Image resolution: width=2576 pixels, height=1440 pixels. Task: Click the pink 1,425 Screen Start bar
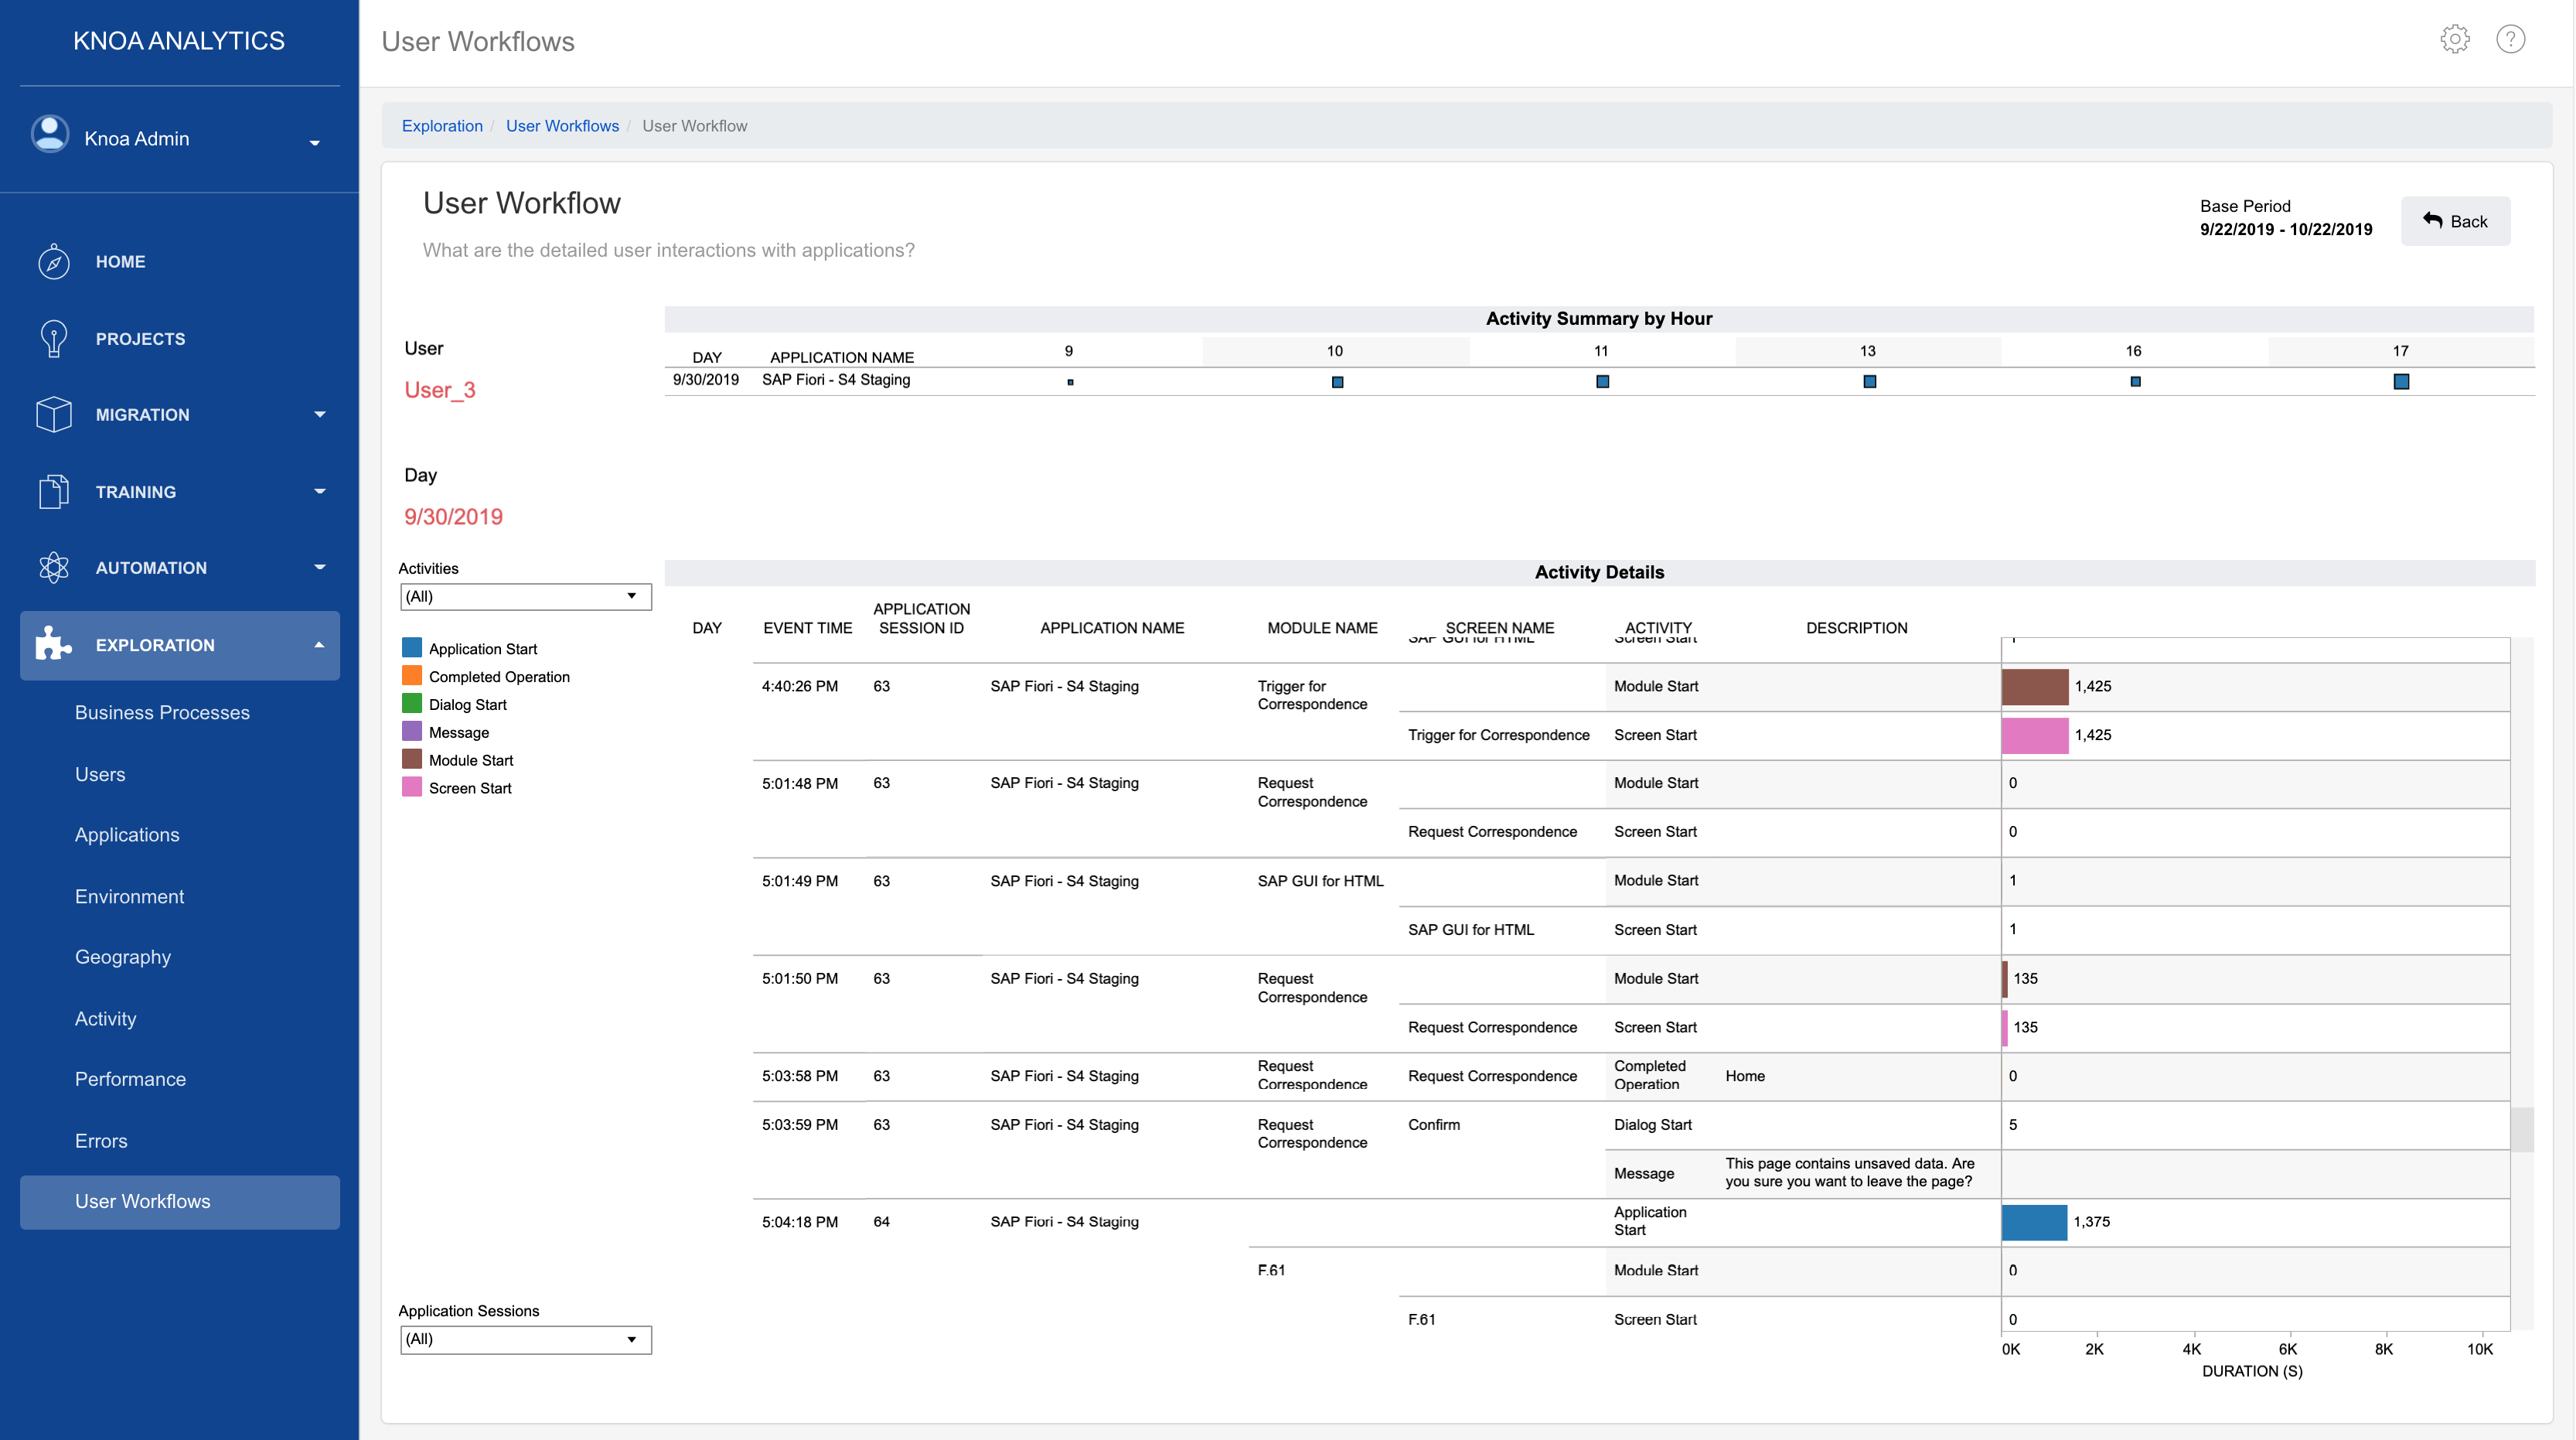[2034, 735]
